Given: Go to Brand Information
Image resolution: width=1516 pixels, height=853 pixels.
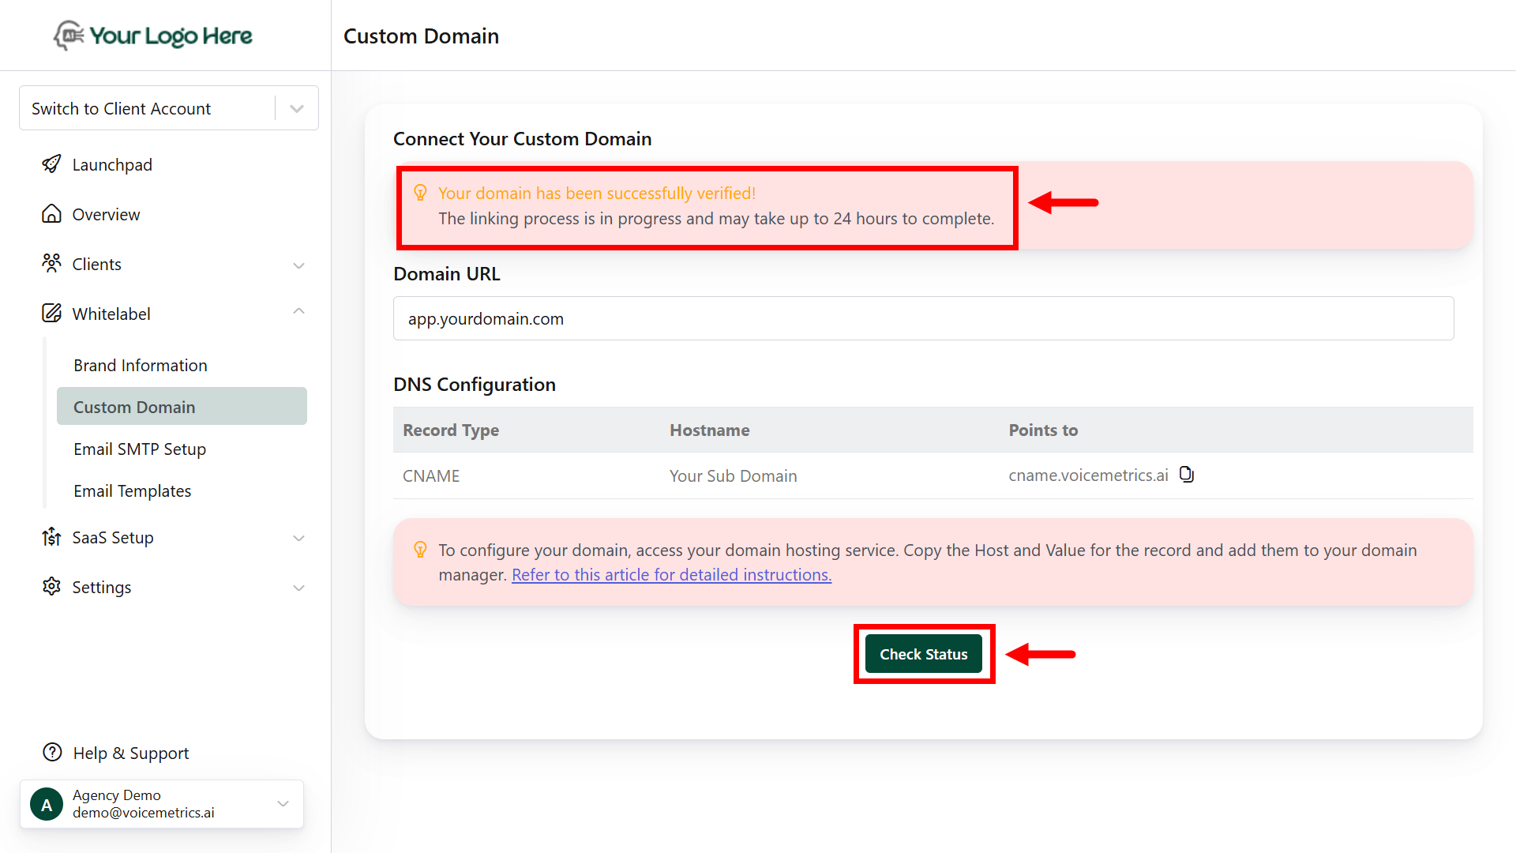Looking at the screenshot, I should click(141, 365).
